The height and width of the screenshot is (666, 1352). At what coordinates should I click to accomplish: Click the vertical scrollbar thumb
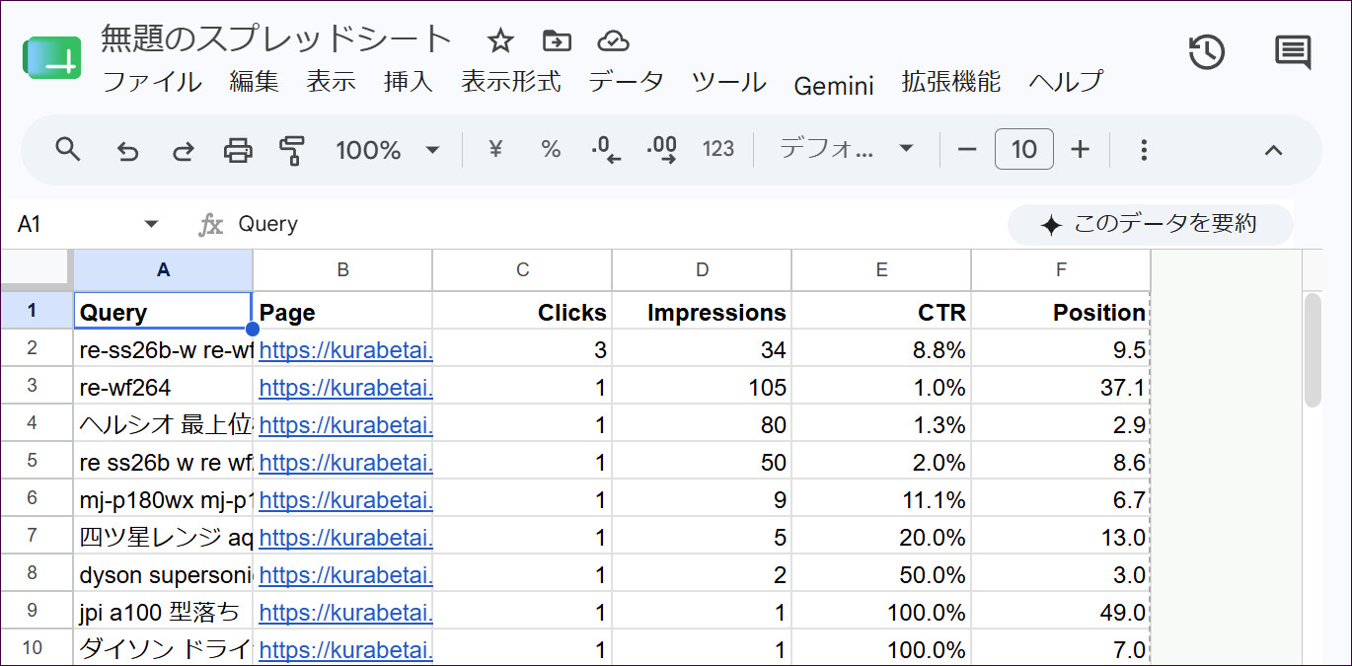(1313, 349)
